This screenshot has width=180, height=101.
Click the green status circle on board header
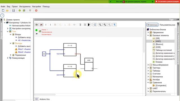point(36,30)
